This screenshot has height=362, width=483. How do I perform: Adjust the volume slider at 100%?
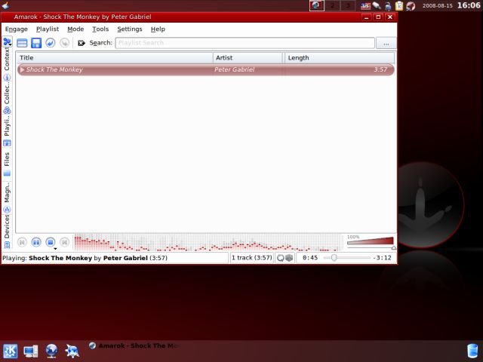pos(370,242)
